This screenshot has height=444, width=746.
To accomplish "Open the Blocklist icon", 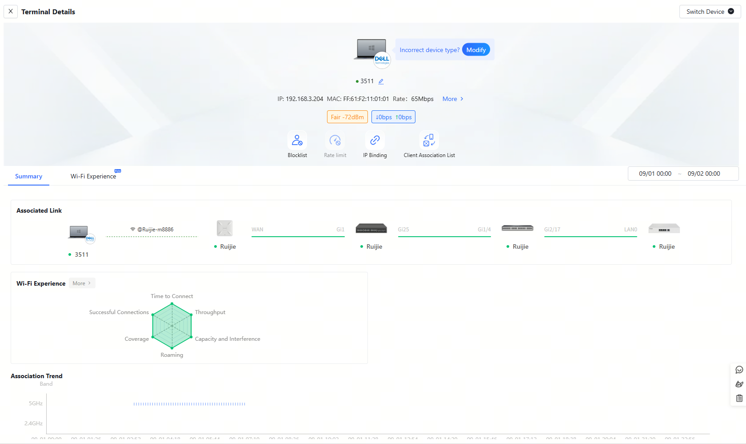I will (297, 141).
